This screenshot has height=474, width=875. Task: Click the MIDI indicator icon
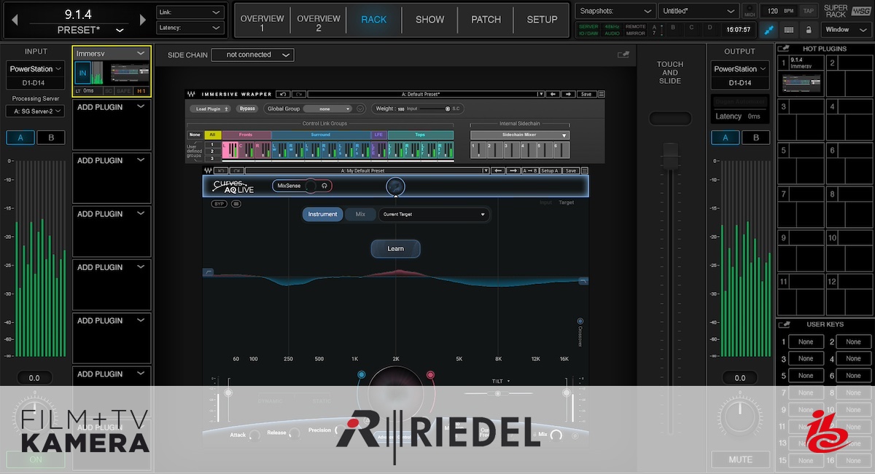pos(750,11)
